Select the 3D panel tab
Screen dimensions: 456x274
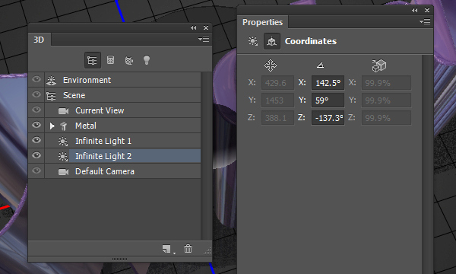point(40,40)
